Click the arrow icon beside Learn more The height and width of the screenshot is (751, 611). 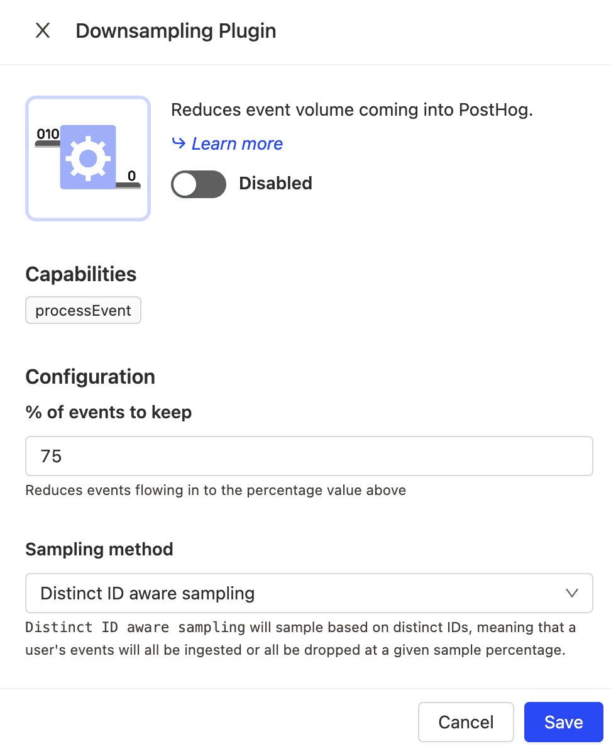tap(179, 144)
